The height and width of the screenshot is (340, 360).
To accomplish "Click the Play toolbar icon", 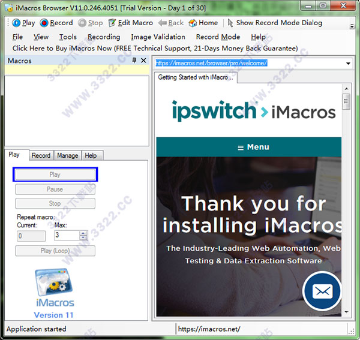I will (x=16, y=23).
